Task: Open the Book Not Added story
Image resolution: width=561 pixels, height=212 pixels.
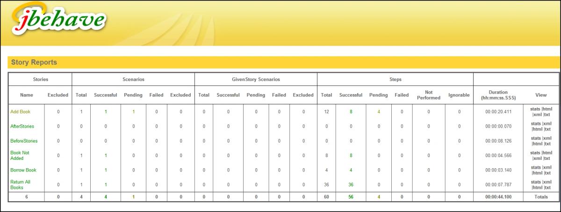Action: pos(20,155)
